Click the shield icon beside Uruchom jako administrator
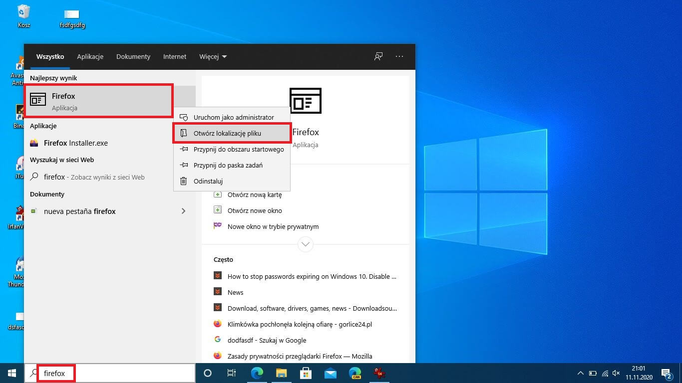Screen dimensions: 682x383 [x=184, y=117]
